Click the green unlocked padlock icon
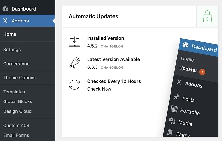Viewport: 222px width, 141px height. click(207, 16)
